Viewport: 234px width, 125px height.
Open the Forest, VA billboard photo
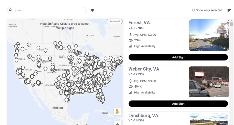pyautogui.click(x=209, y=35)
